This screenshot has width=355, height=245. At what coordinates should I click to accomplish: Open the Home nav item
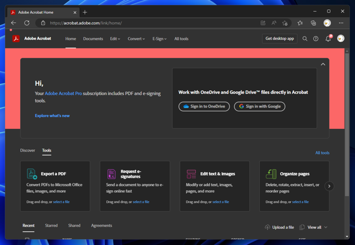click(70, 39)
